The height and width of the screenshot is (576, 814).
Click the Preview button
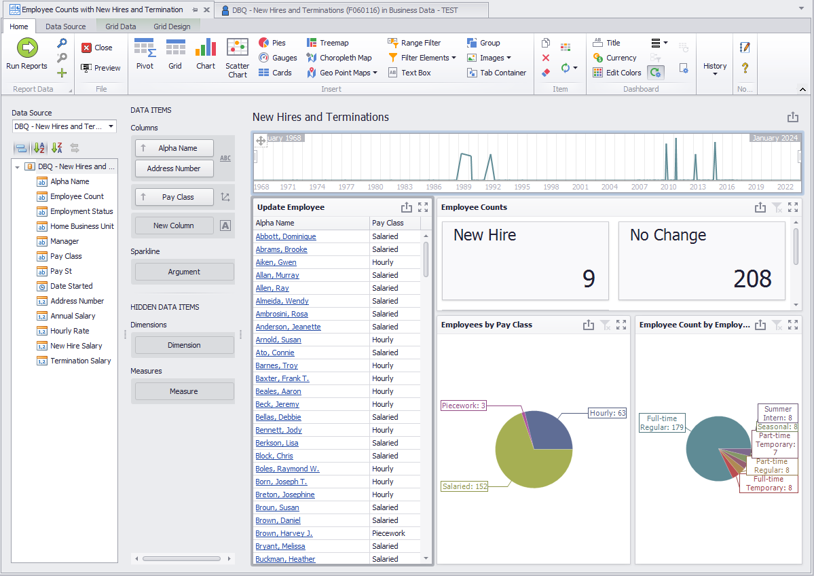point(100,68)
